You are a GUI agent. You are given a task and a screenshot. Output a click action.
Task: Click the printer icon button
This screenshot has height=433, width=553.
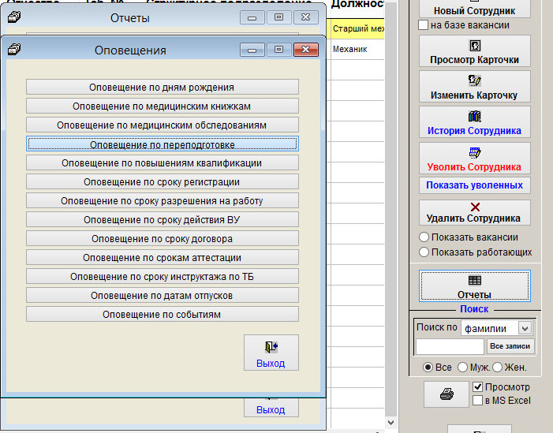(447, 394)
